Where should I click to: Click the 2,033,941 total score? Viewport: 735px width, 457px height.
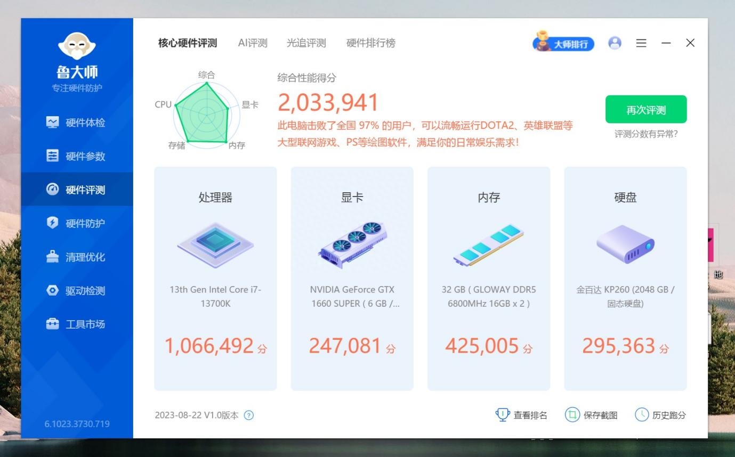tap(328, 103)
